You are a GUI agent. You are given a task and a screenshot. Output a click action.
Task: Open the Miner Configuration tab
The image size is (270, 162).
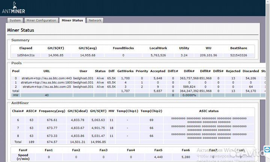[x=41, y=20]
